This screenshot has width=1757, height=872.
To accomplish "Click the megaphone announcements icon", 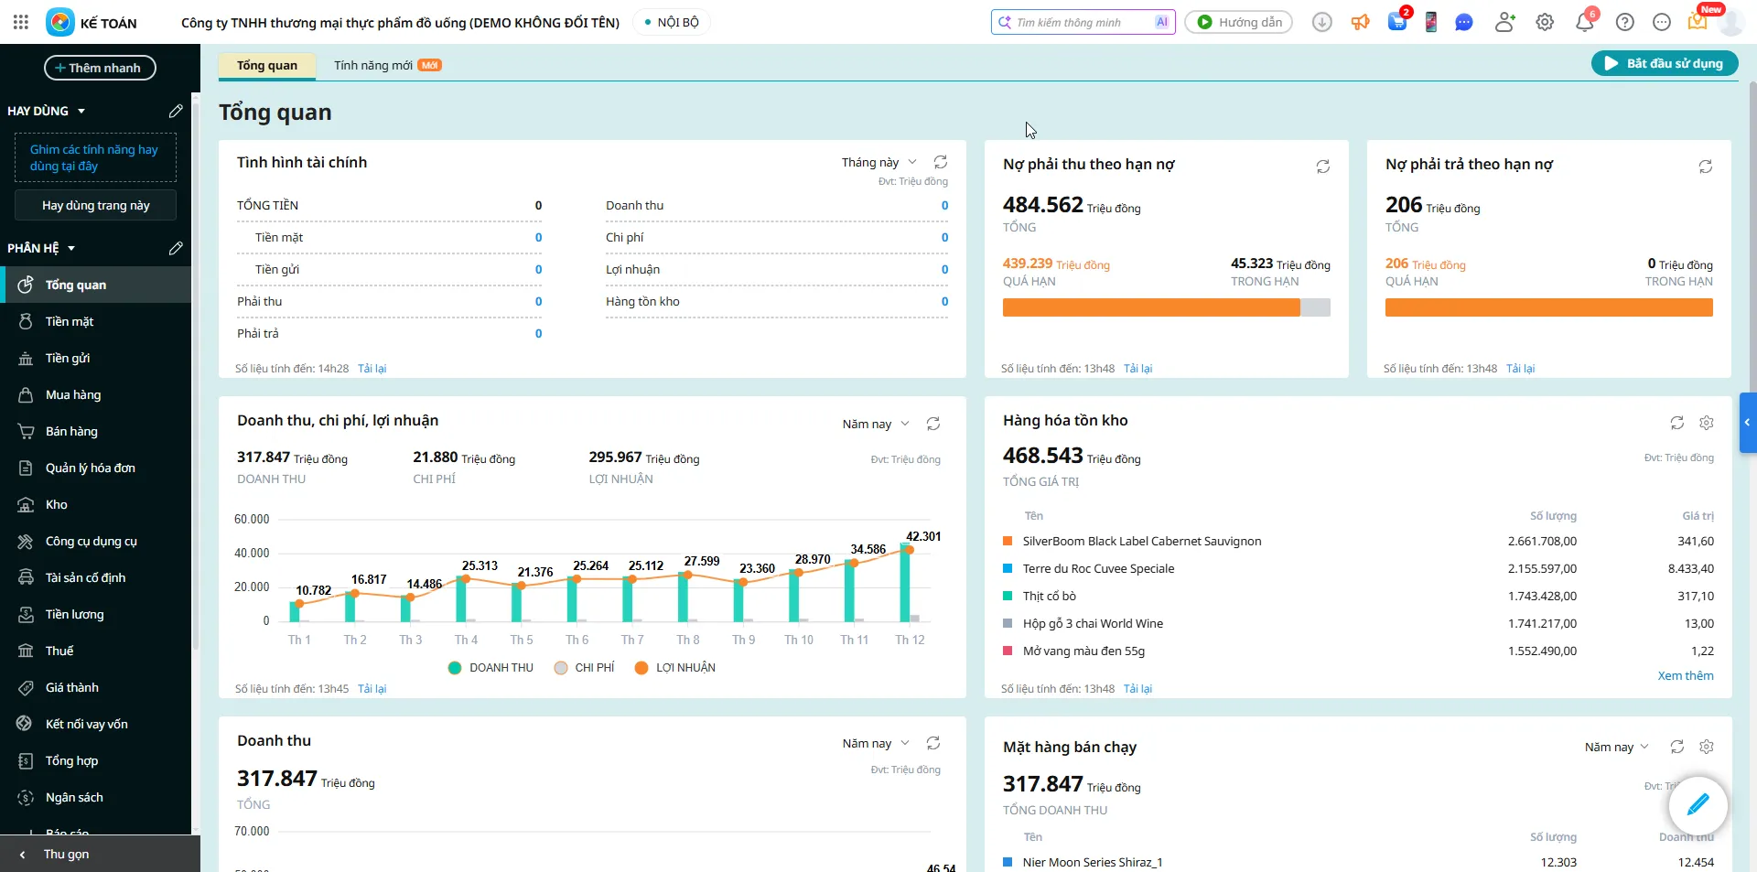I will coord(1361,23).
